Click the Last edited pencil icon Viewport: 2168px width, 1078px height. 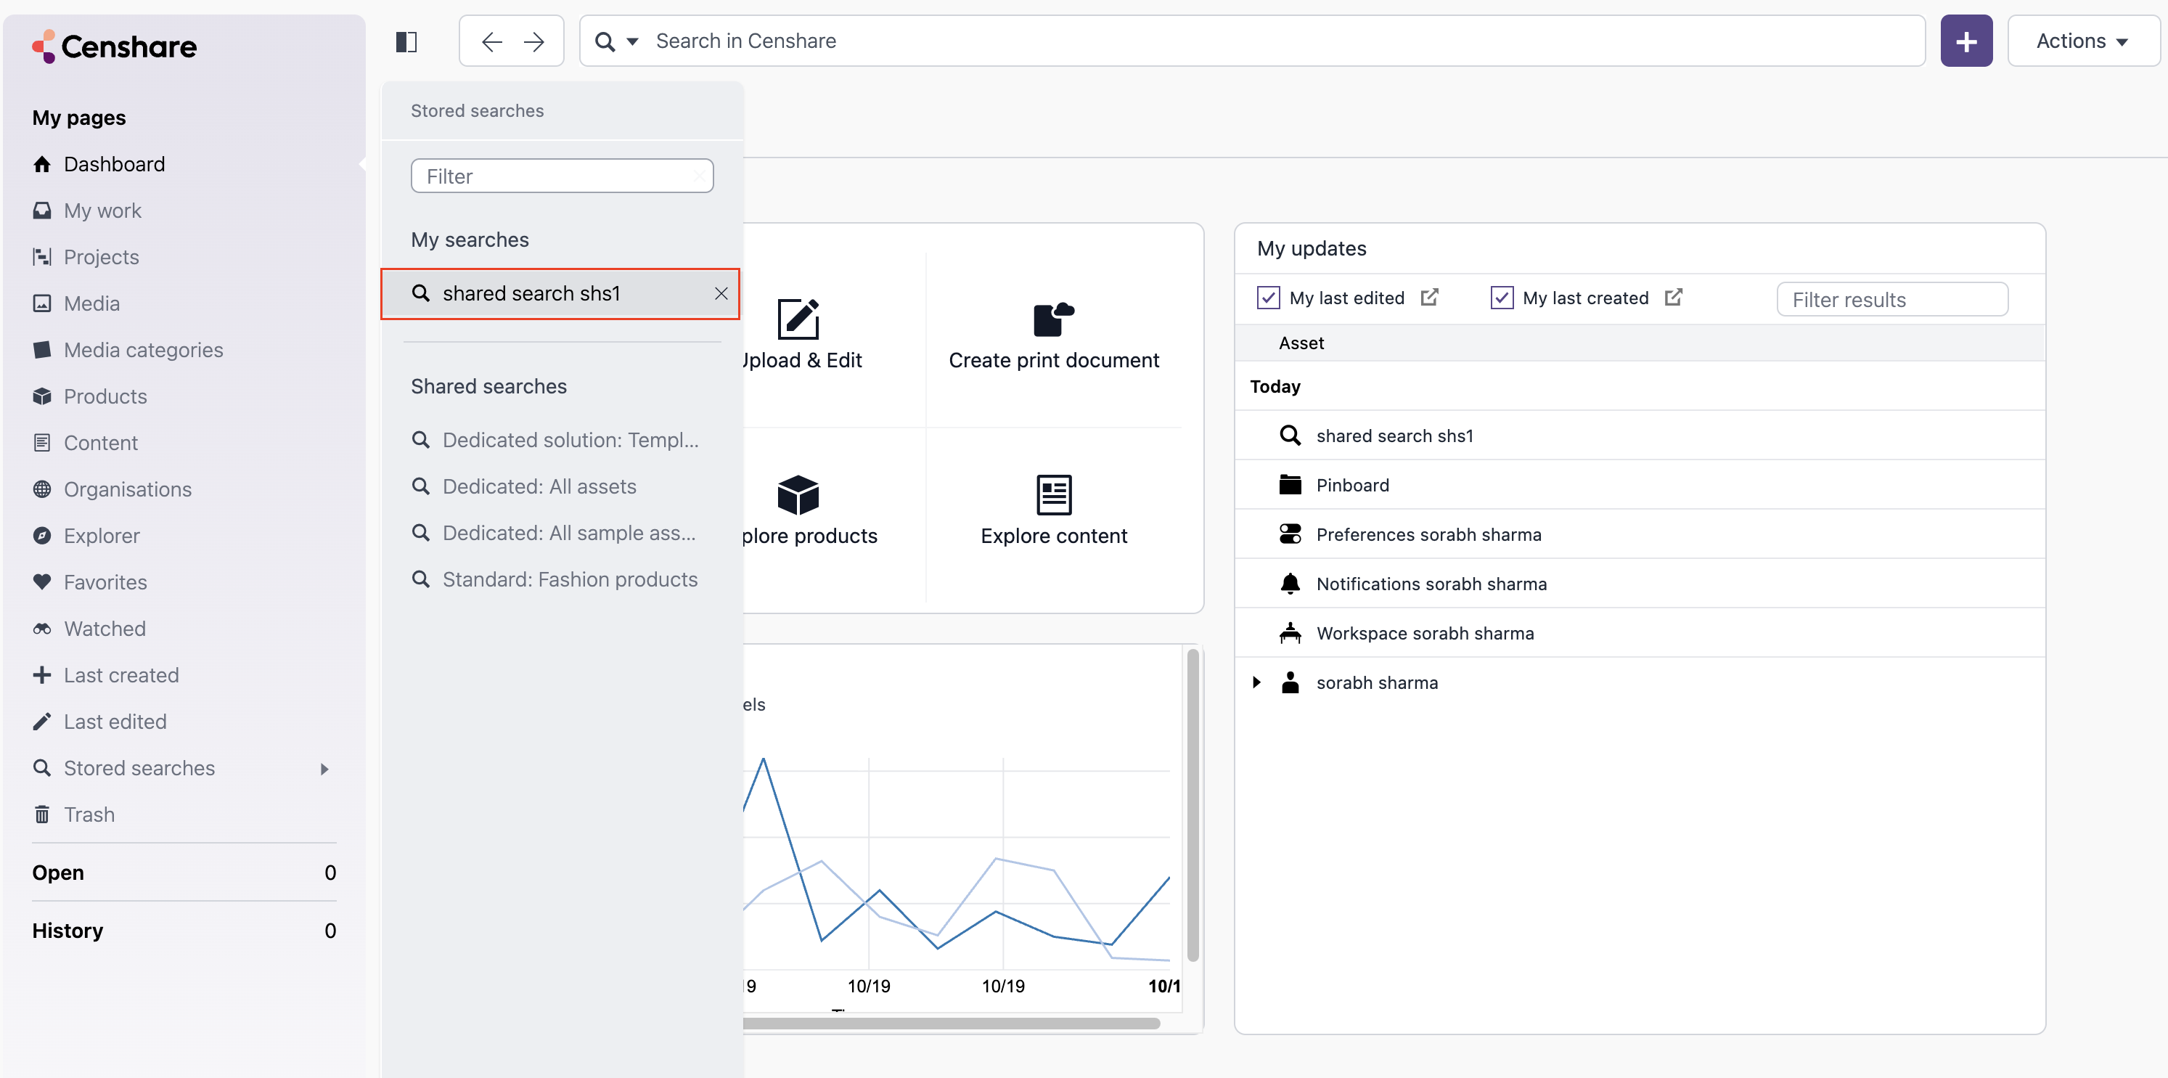pos(42,721)
